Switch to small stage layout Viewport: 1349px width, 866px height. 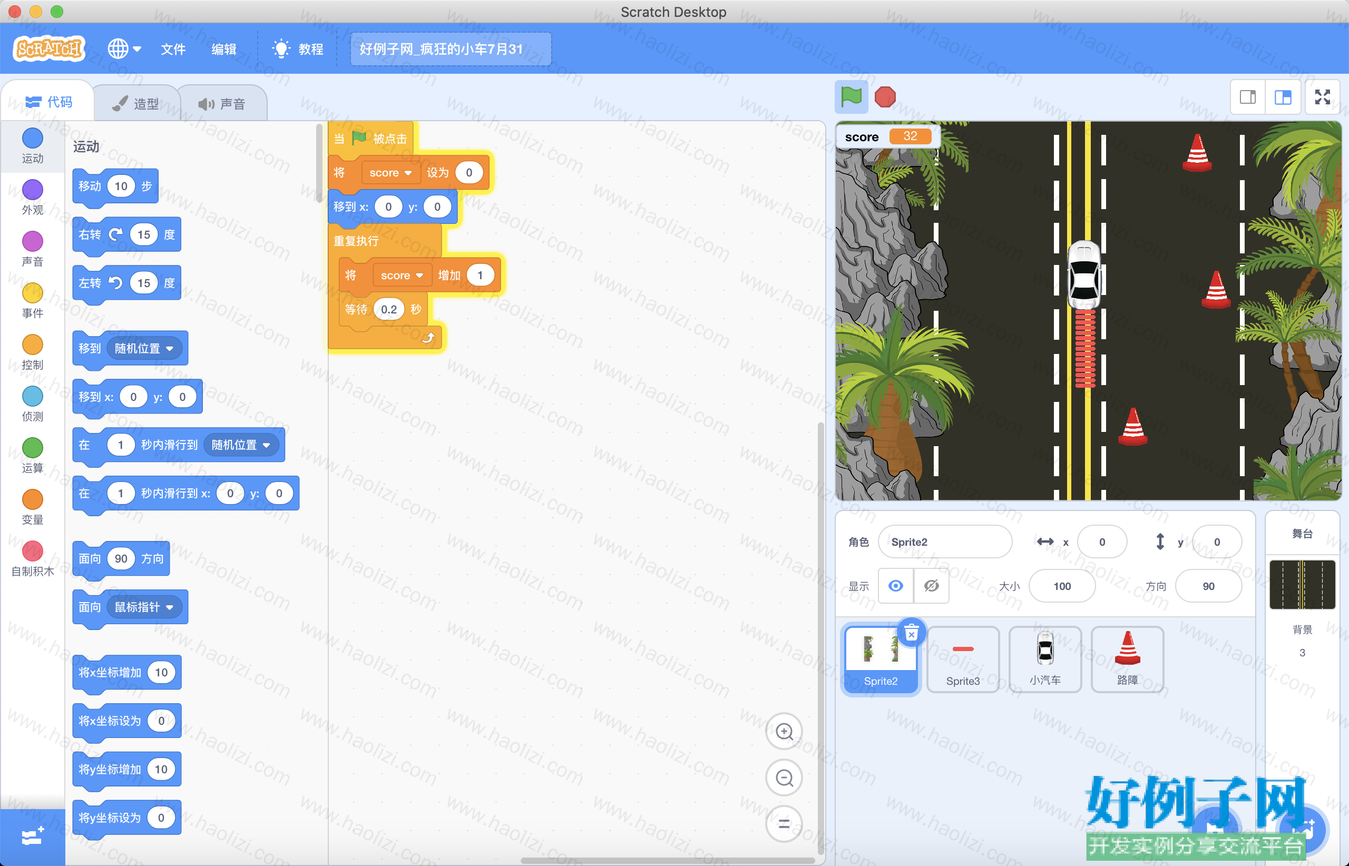pos(1248,97)
